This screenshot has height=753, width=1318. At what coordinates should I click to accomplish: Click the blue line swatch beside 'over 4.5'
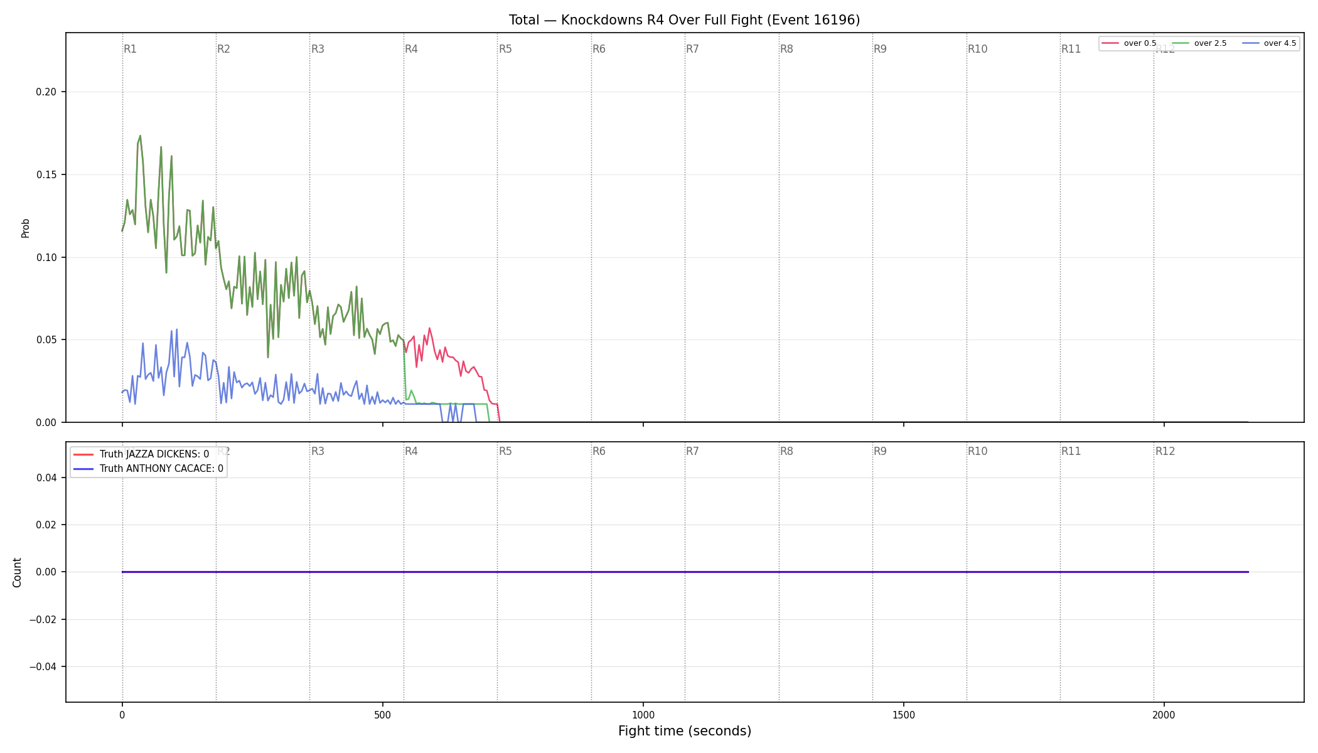pos(1250,43)
